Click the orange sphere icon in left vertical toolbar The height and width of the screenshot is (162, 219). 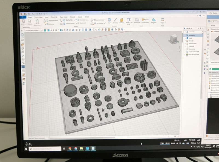[x=24, y=75]
